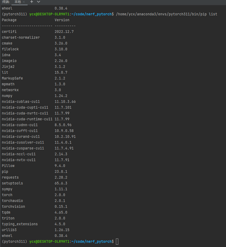226x247 pixels.
Task: Select nvidia-cudnn-cu11 package name
Action: pos(20,125)
